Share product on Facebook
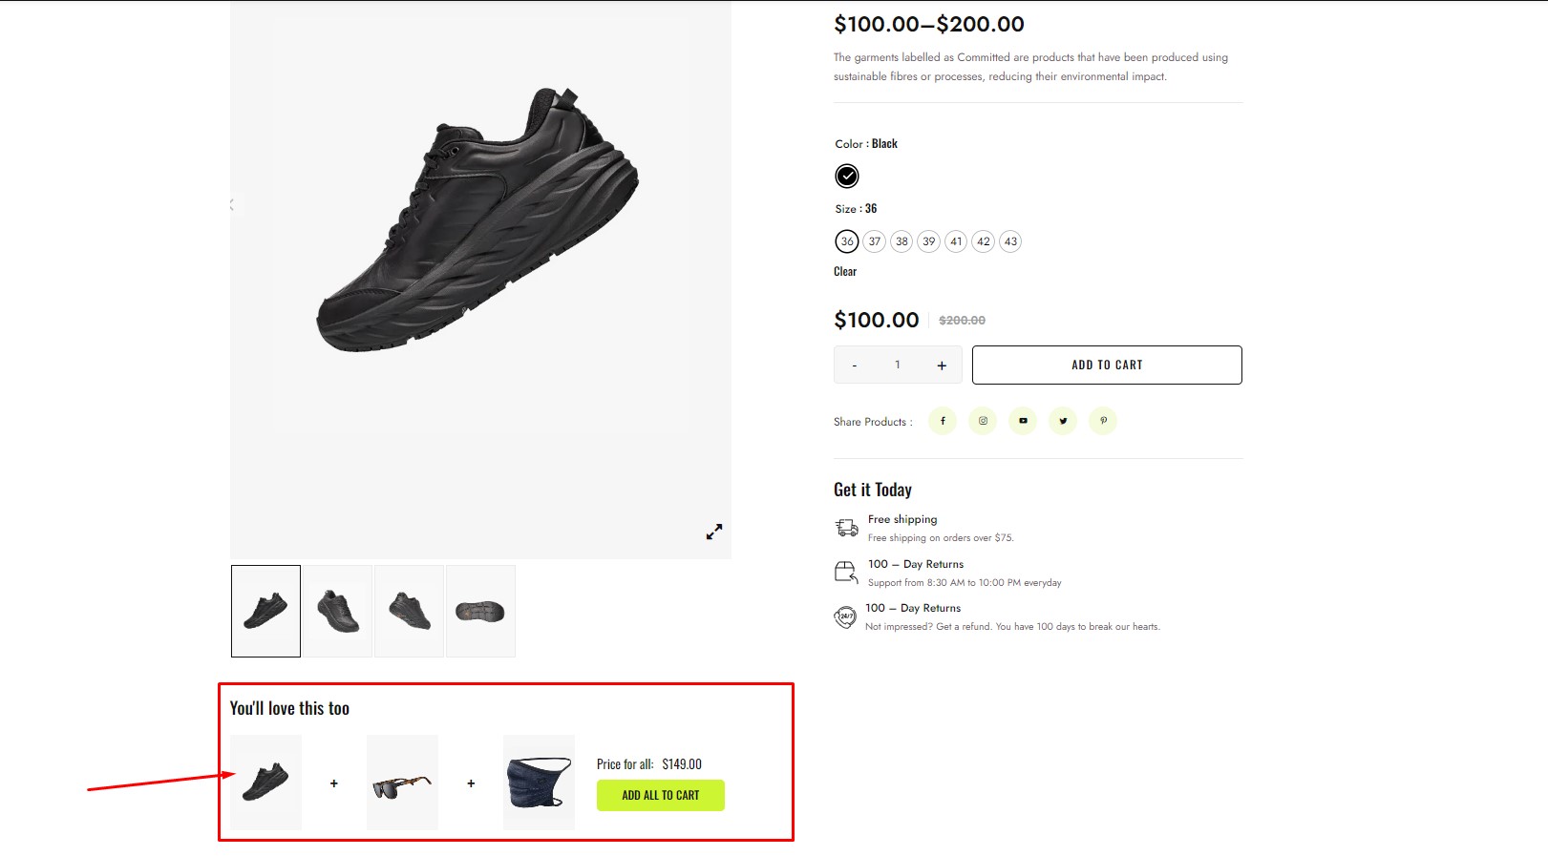 coord(943,421)
